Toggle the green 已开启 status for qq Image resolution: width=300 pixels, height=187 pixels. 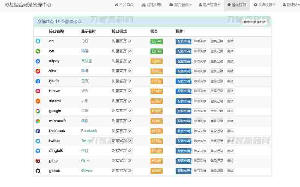pyautogui.click(x=157, y=41)
